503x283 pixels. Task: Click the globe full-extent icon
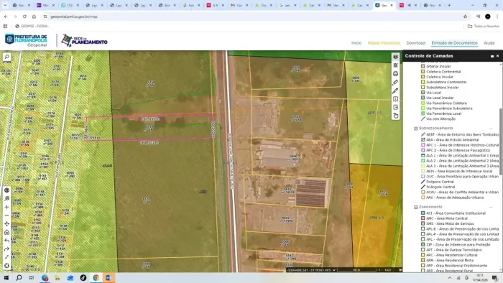pos(6,190)
